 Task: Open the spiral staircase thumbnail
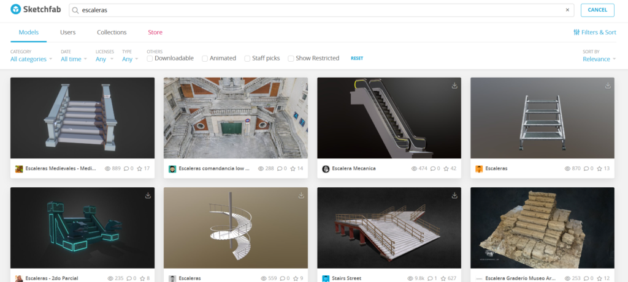(x=235, y=228)
